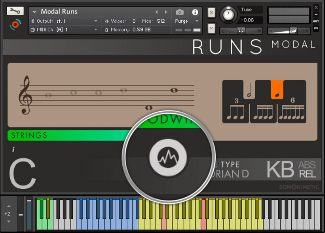Select the sextuplet note grouping
The height and width of the screenshot is (233, 325).
pyautogui.click(x=292, y=111)
